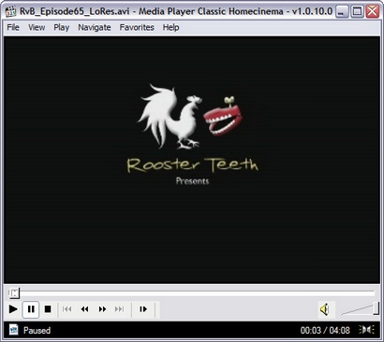Open the Navigate menu
The image size is (384, 342).
[x=95, y=27]
